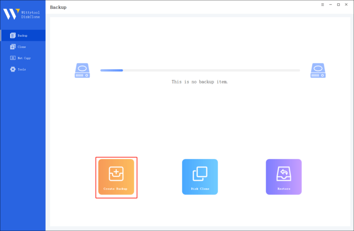Image resolution: width=354 pixels, height=231 pixels.
Task: Open the Net Copy text label in sidebar
Action: 24,58
